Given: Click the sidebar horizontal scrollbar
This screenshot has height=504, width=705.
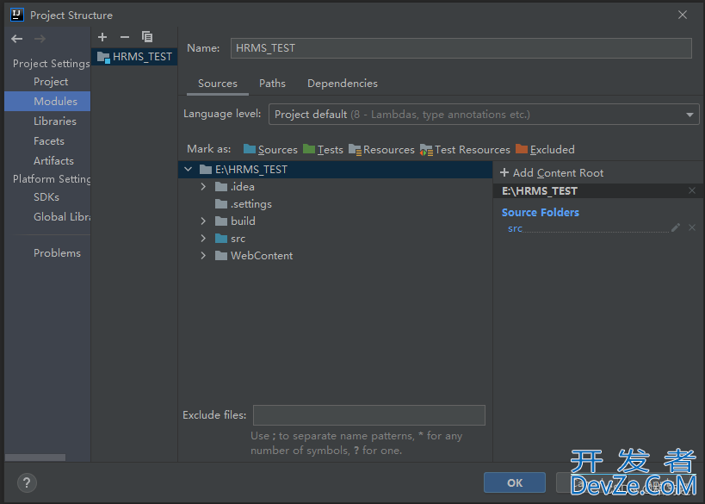Looking at the screenshot, I should click(x=35, y=457).
